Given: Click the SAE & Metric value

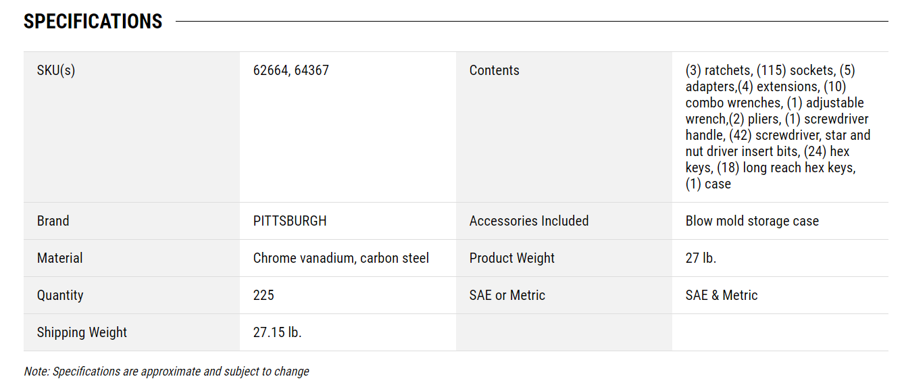Looking at the screenshot, I should click(x=722, y=295).
